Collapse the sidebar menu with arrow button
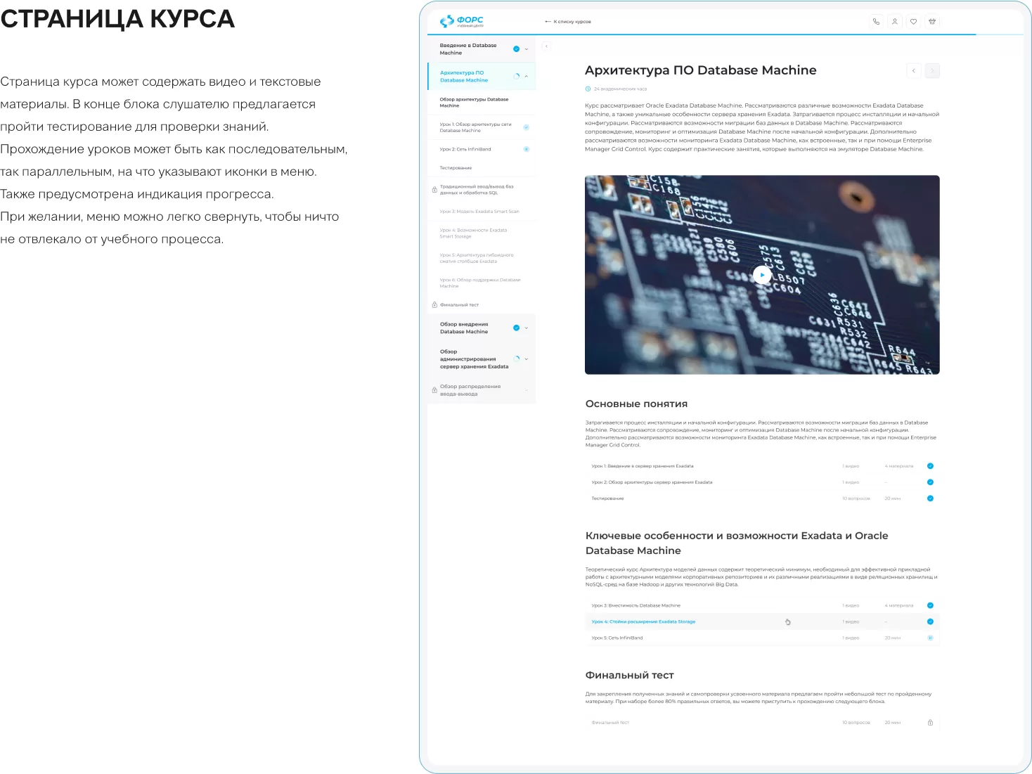 (x=546, y=46)
